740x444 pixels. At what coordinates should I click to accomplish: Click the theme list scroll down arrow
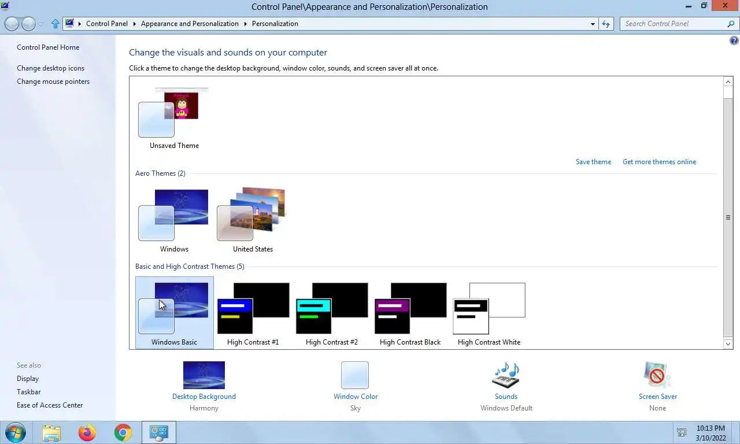click(728, 344)
